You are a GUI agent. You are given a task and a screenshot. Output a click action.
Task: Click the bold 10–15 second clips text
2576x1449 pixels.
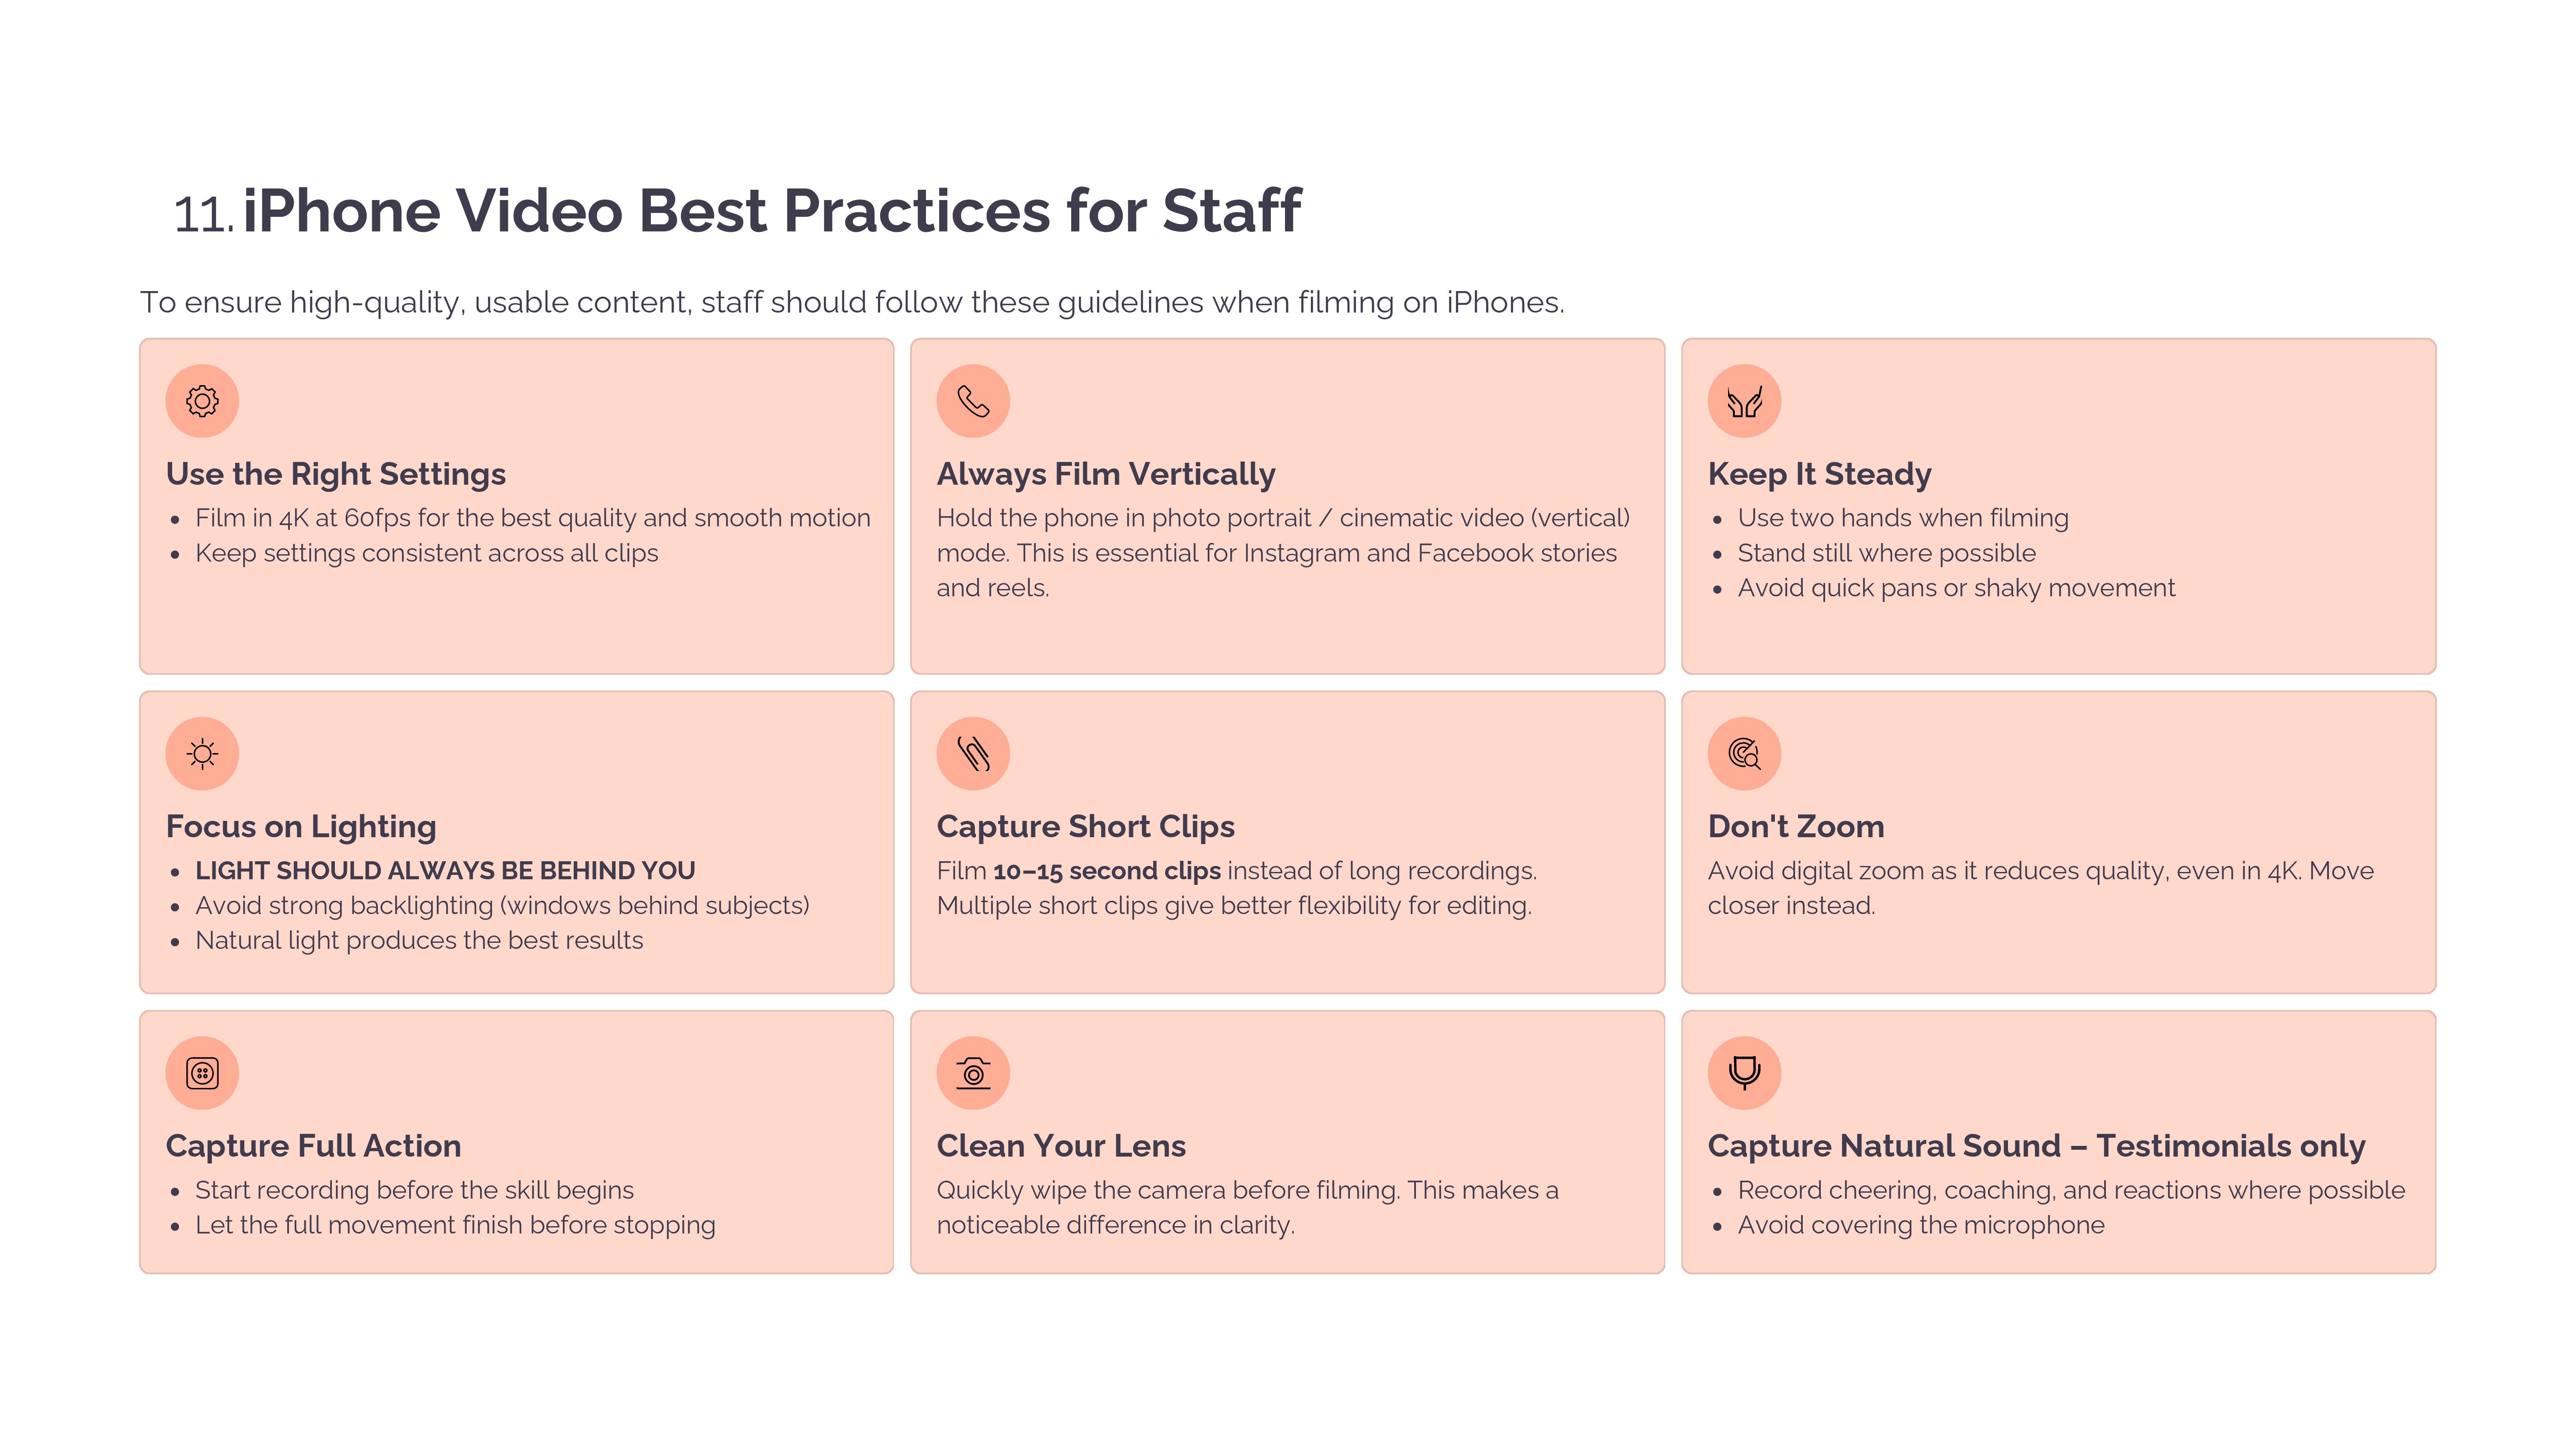pyautogui.click(x=1106, y=871)
